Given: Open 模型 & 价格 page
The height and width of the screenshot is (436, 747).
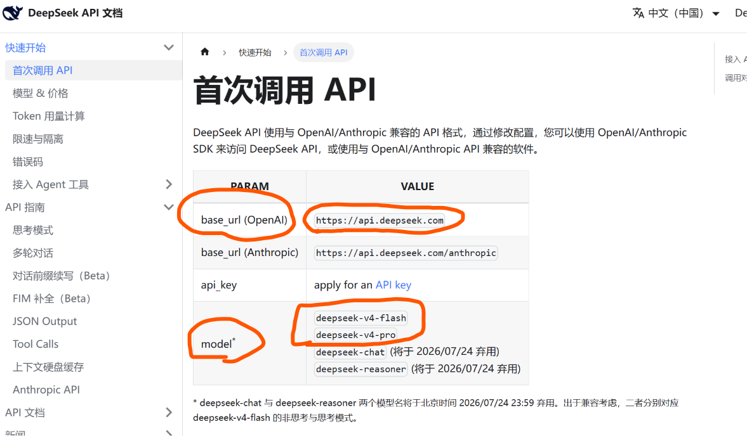Looking at the screenshot, I should (41, 93).
